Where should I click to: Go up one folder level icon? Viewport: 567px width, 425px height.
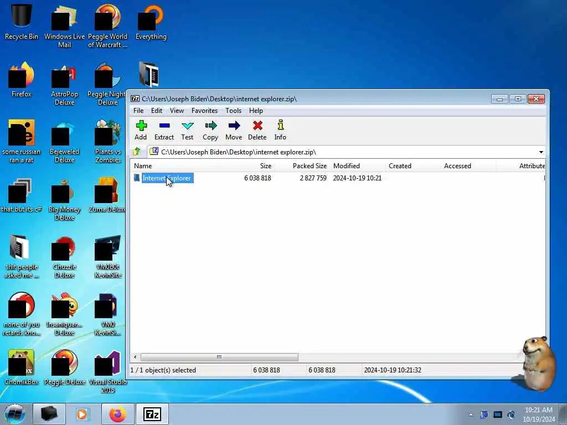(137, 152)
